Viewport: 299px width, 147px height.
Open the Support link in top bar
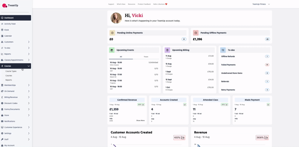pyautogui.click(x=111, y=4)
